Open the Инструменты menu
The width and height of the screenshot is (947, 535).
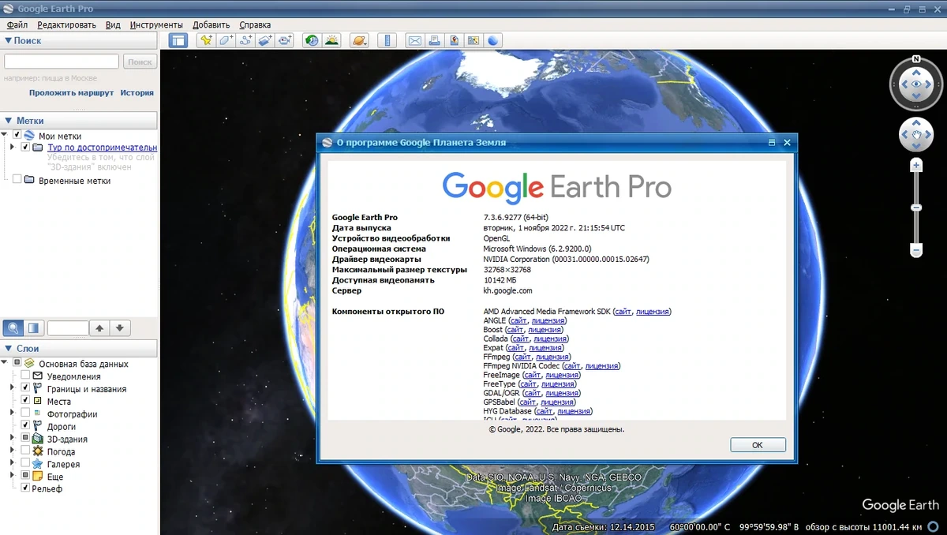pyautogui.click(x=156, y=25)
